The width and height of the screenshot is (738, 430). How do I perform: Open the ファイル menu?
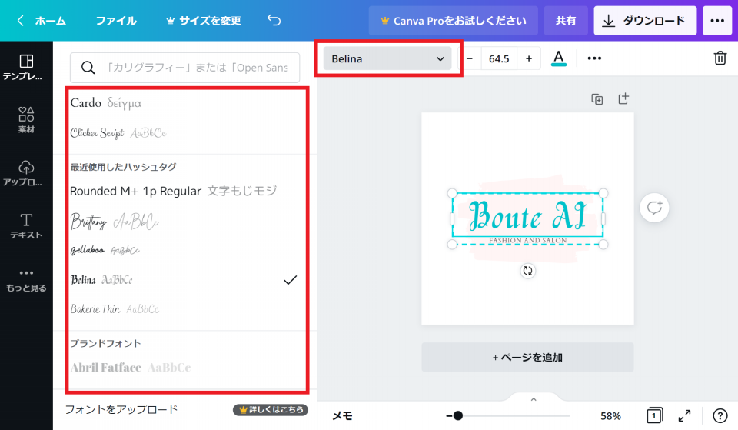point(116,21)
